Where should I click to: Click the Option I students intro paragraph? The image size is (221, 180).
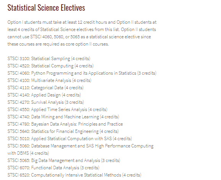(x=82, y=33)
